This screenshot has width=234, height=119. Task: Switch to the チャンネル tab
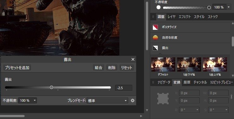click(x=200, y=82)
